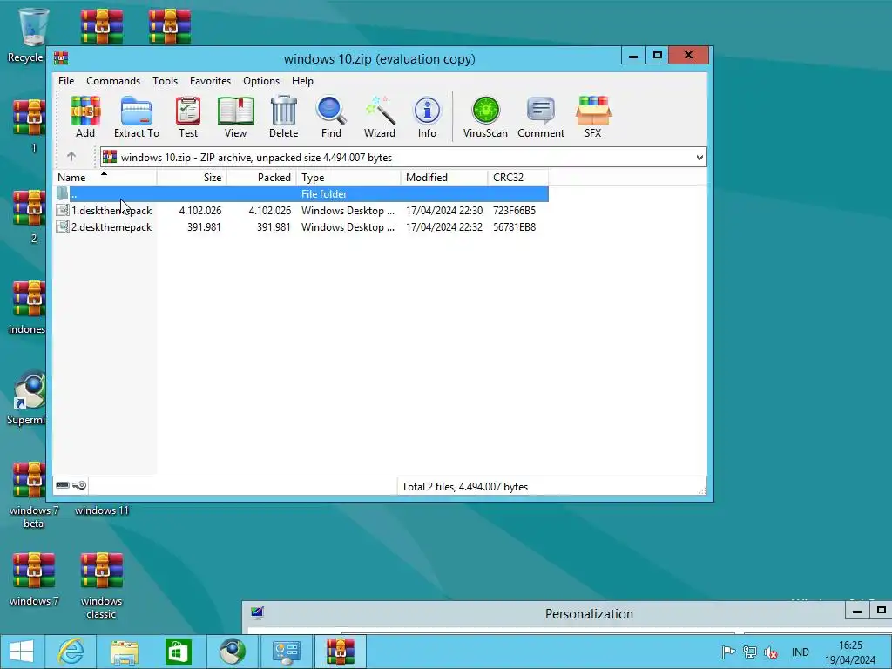Viewport: 892px width, 669px height.
Task: Click the IND language indicator
Action: pyautogui.click(x=800, y=652)
